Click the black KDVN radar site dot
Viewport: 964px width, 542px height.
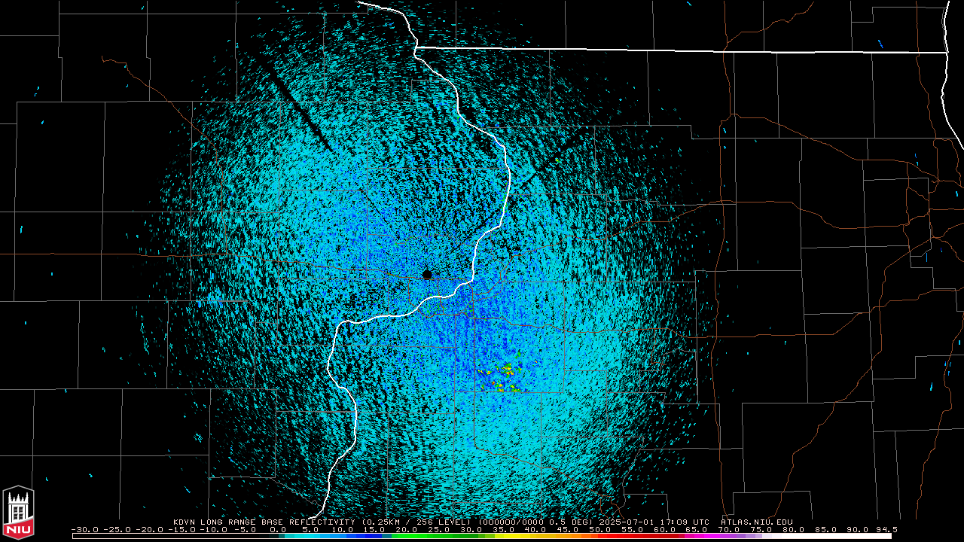[427, 274]
